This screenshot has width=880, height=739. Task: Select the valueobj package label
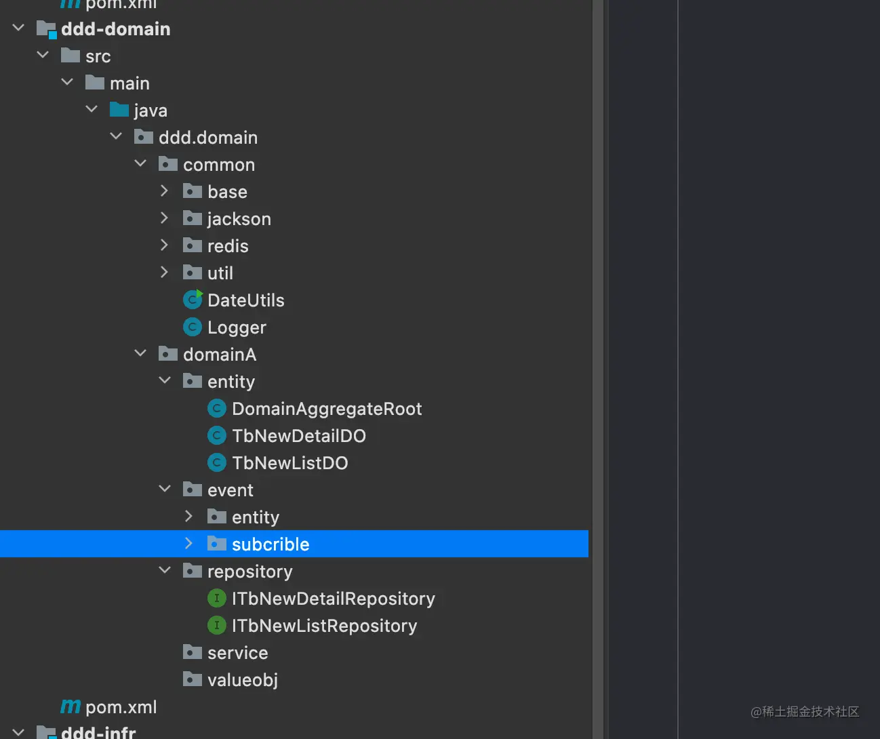[243, 680]
